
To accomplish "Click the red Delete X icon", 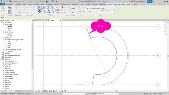I will (x=62, y=12).
